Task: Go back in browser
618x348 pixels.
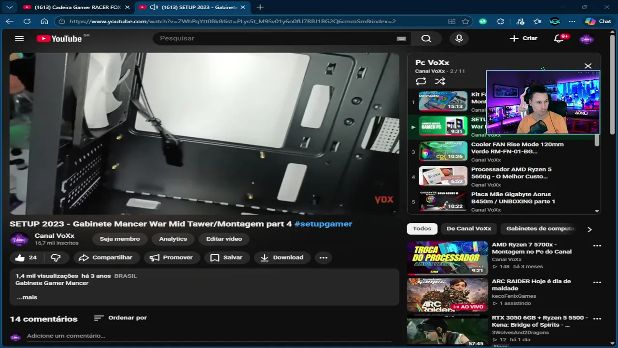Action: [9, 21]
